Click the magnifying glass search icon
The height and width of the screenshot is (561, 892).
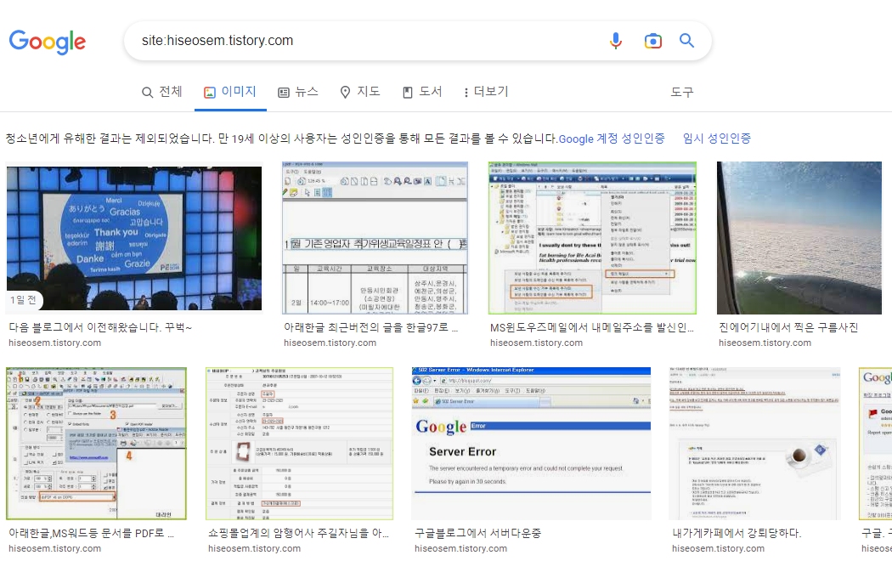687,40
